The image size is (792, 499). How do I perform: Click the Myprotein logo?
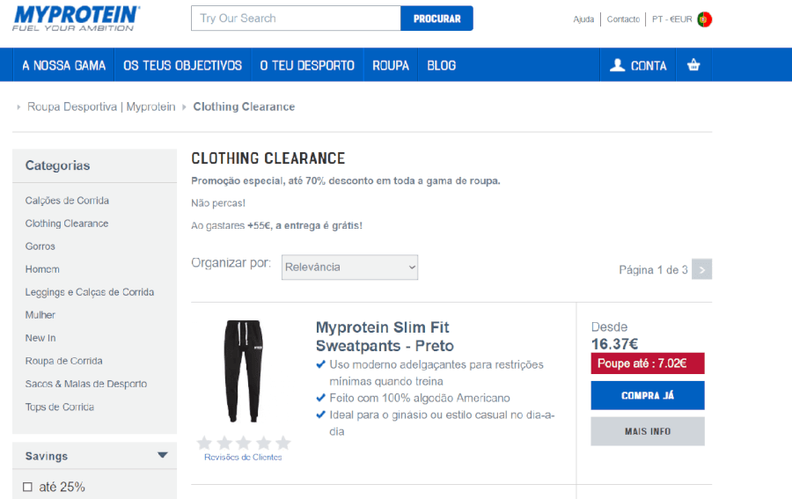click(76, 18)
